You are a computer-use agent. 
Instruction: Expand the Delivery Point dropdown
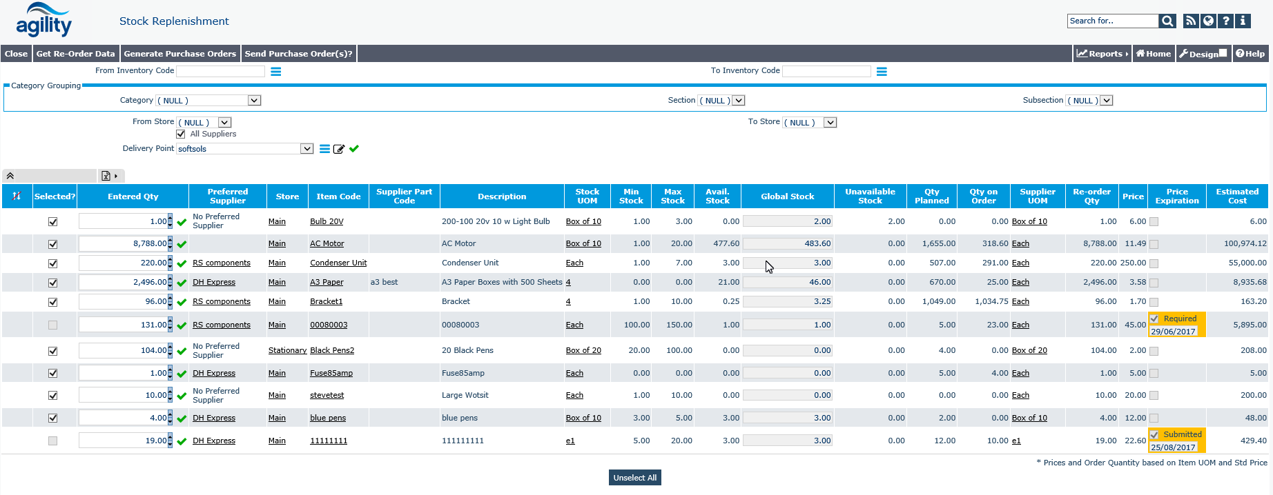coord(307,149)
